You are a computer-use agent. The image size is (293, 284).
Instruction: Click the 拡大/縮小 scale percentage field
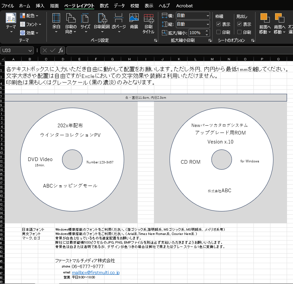coord(196,33)
